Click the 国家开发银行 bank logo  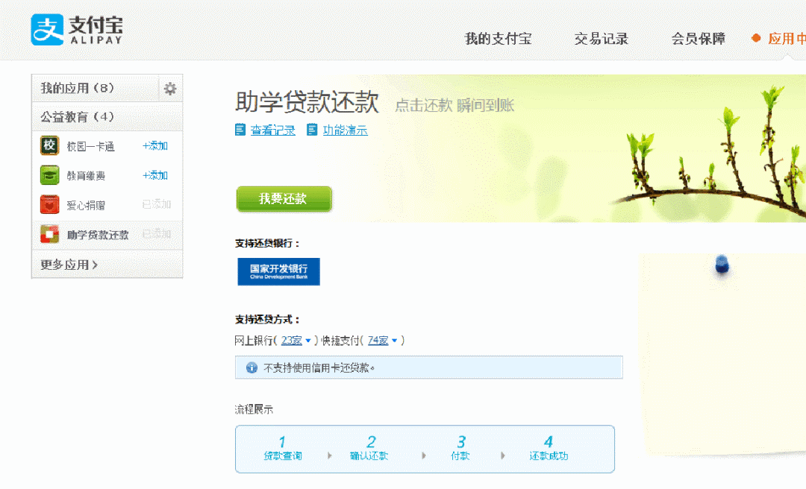point(278,271)
